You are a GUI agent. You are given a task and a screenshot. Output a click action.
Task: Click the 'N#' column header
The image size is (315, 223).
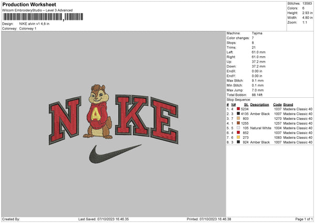[234, 105]
